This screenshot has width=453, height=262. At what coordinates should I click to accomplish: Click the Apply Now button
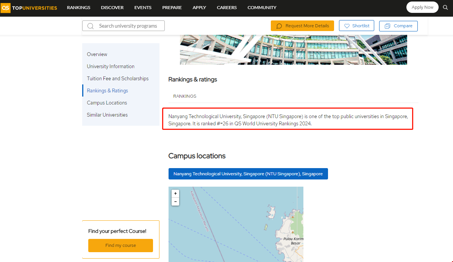click(x=422, y=7)
